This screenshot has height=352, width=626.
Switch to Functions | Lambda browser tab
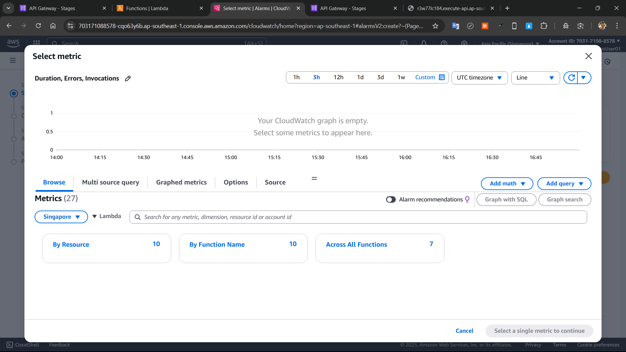(160, 8)
